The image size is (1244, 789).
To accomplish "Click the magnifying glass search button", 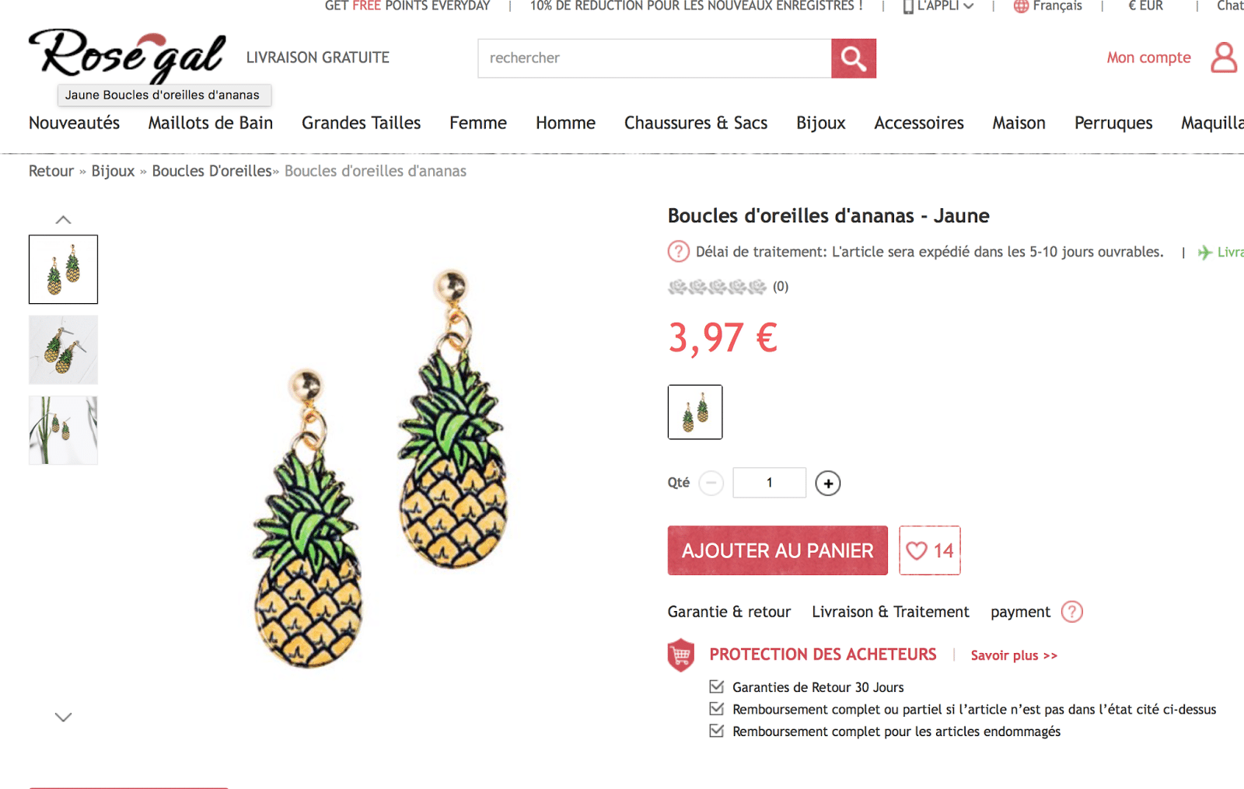I will tap(853, 58).
